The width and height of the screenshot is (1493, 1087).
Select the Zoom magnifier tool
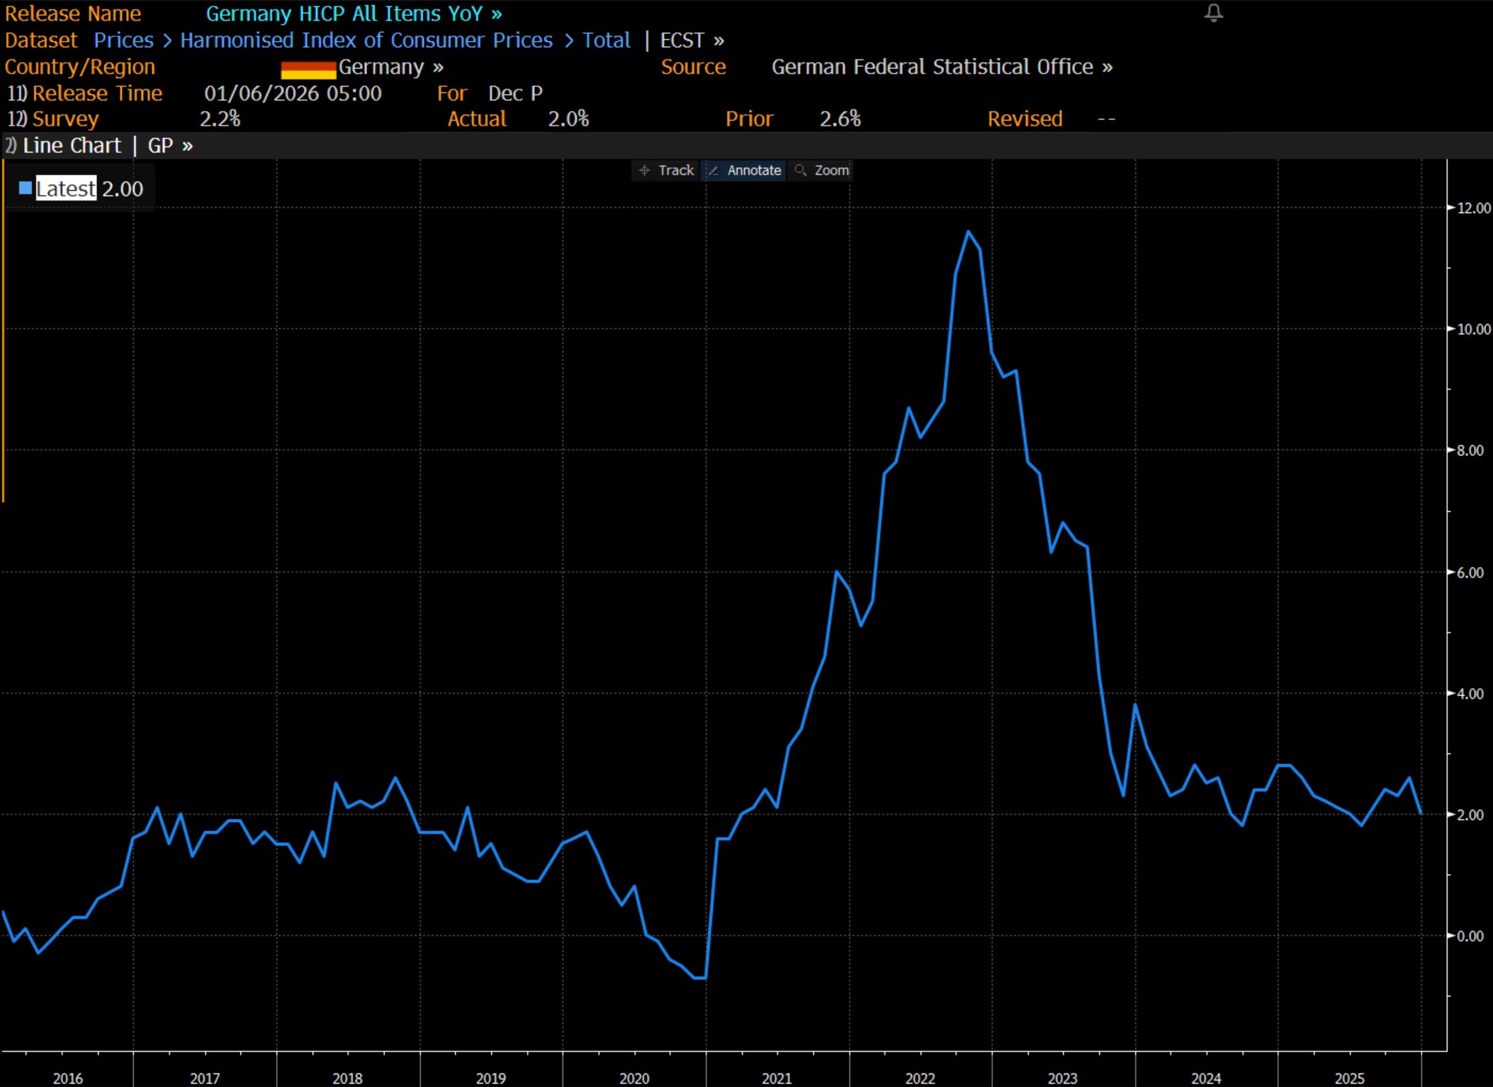pyautogui.click(x=822, y=170)
